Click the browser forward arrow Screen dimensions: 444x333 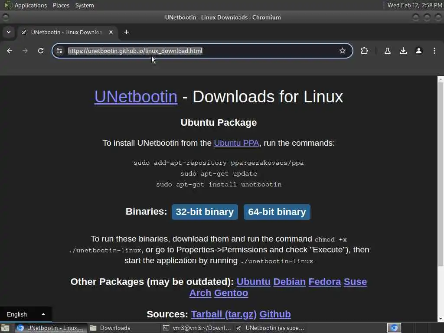tap(25, 51)
